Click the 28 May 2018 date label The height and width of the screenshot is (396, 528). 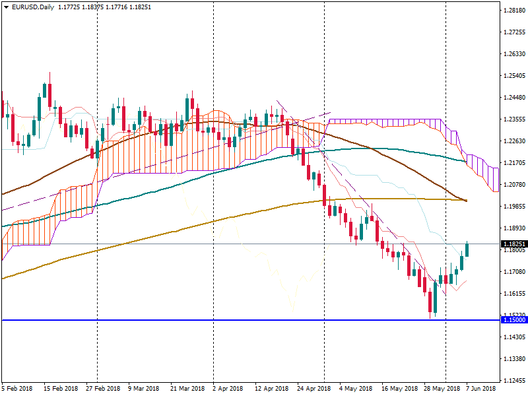442,389
